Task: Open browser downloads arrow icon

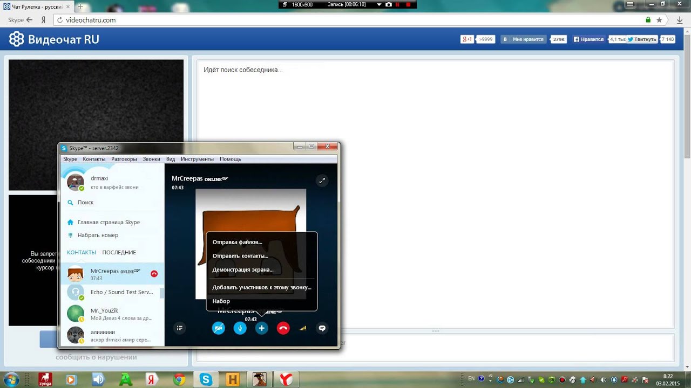Action: [x=680, y=20]
